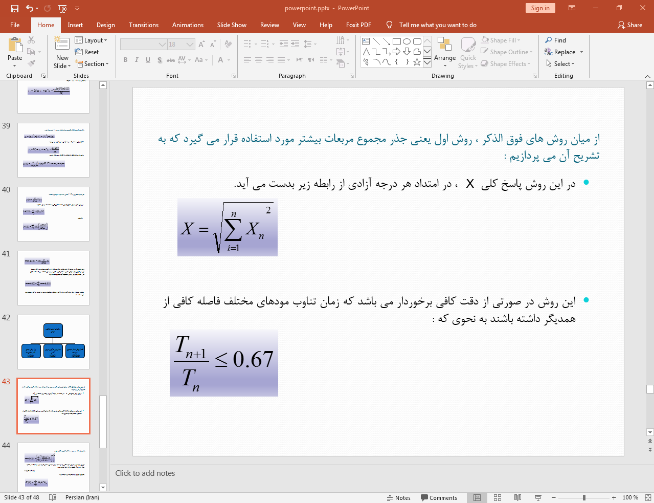Click the Paste clipboard icon
Viewport: 654px width, 503px height.
click(15, 45)
